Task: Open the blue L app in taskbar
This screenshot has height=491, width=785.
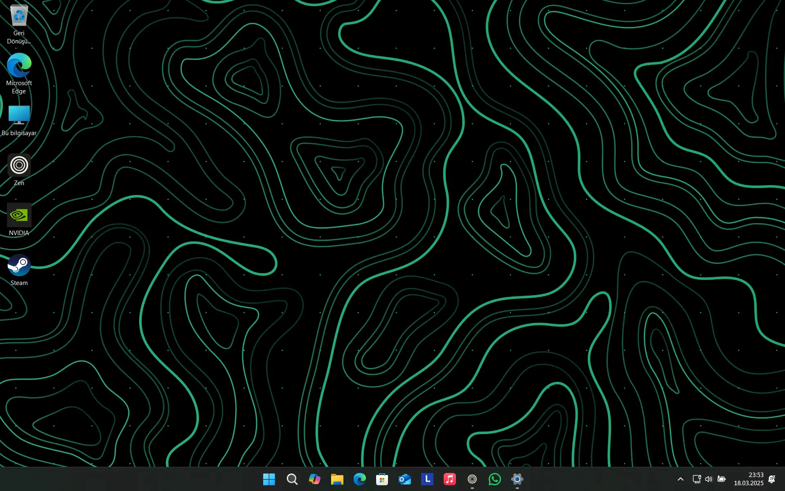Action: coord(427,479)
